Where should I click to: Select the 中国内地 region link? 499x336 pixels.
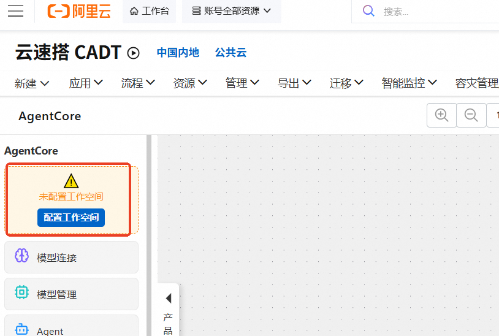pyautogui.click(x=178, y=53)
